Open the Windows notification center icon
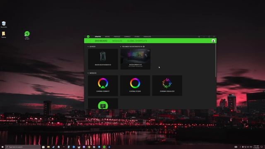Screen dimensions: 265x149 pyautogui.click(x=262, y=147)
